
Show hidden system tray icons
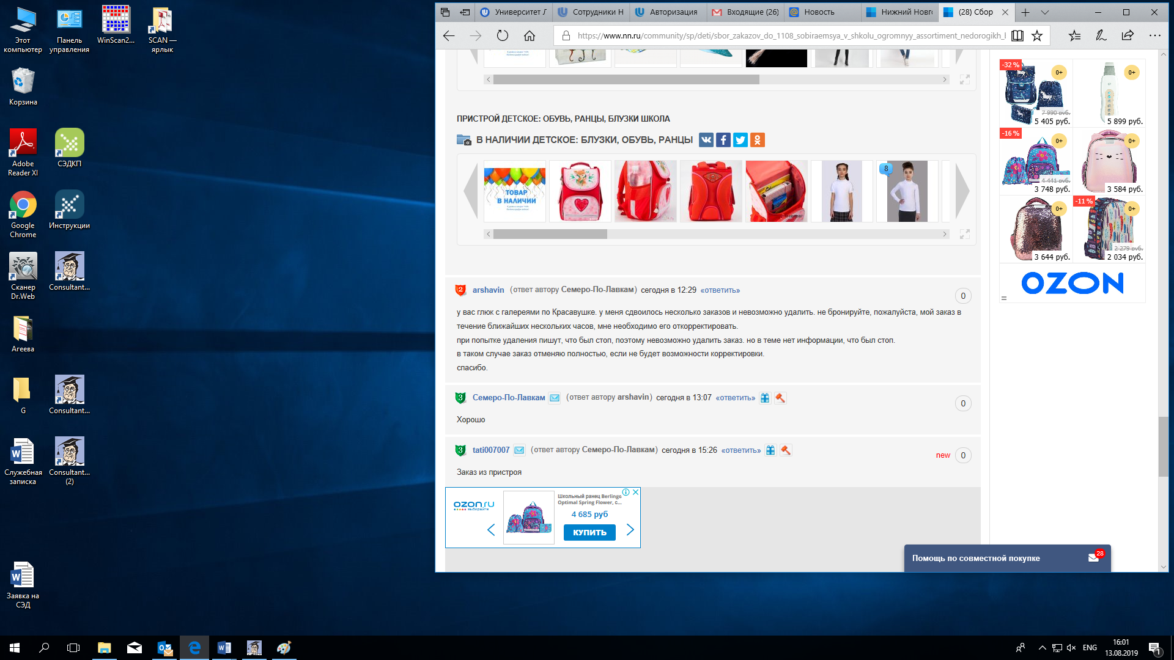pos(1042,648)
